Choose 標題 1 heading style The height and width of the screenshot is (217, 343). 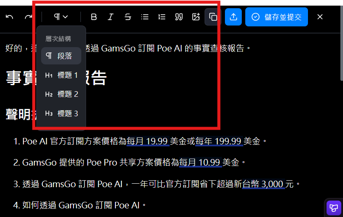61,75
